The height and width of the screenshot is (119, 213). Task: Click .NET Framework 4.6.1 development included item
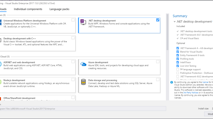pyautogui.click(x=196, y=35)
